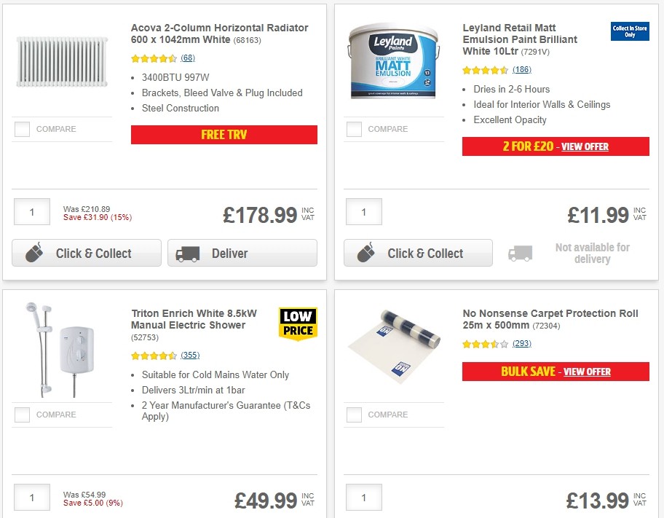Click the FREE TRV banner on the radiator

[224, 135]
